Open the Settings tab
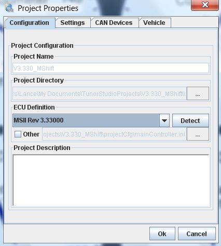Image resolution: width=221 pixels, height=246 pixels. pos(73,23)
